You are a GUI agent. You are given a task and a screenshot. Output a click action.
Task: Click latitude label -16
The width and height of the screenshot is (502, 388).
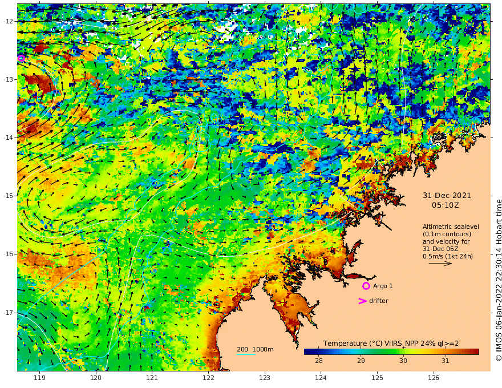click(9, 254)
